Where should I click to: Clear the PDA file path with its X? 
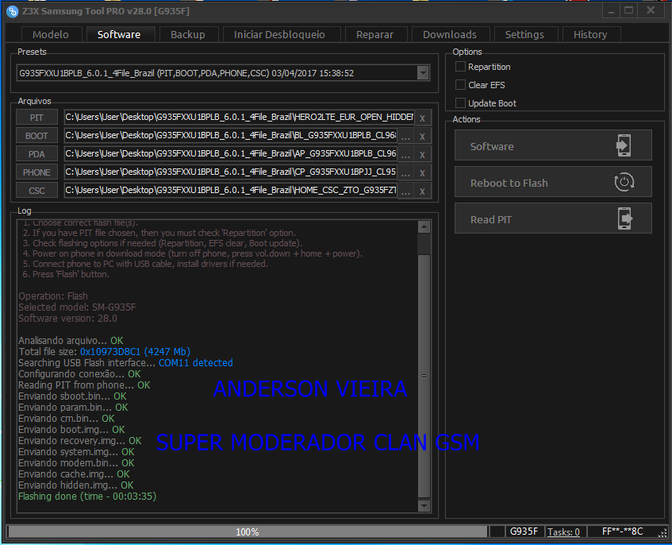[422, 154]
